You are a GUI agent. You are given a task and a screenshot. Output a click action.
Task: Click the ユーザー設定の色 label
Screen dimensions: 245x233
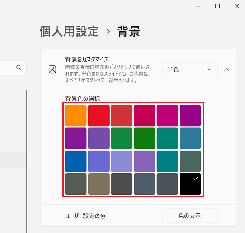[x=85, y=216]
